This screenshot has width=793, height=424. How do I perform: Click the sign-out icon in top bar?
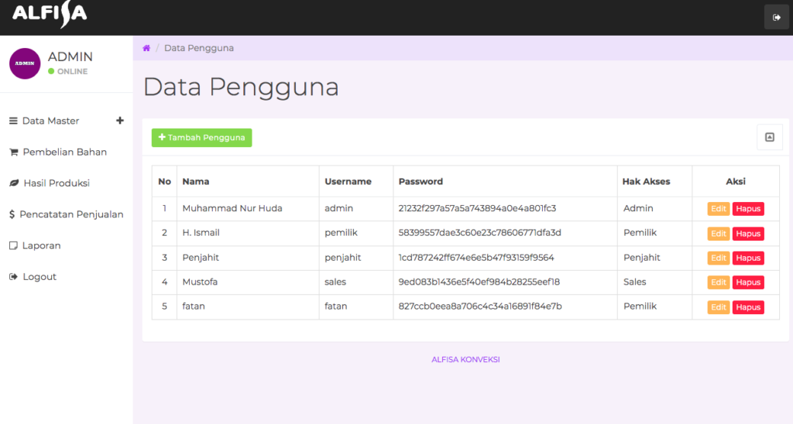pyautogui.click(x=776, y=17)
